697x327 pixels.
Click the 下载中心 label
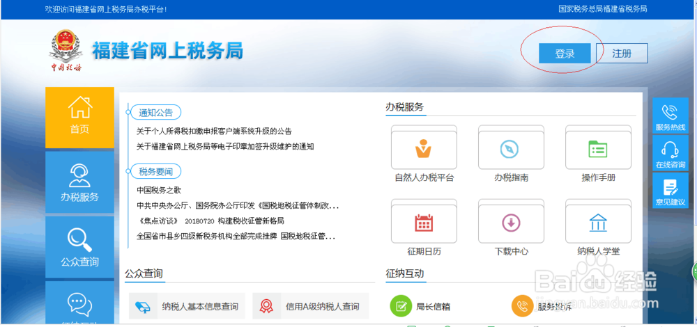click(x=511, y=252)
